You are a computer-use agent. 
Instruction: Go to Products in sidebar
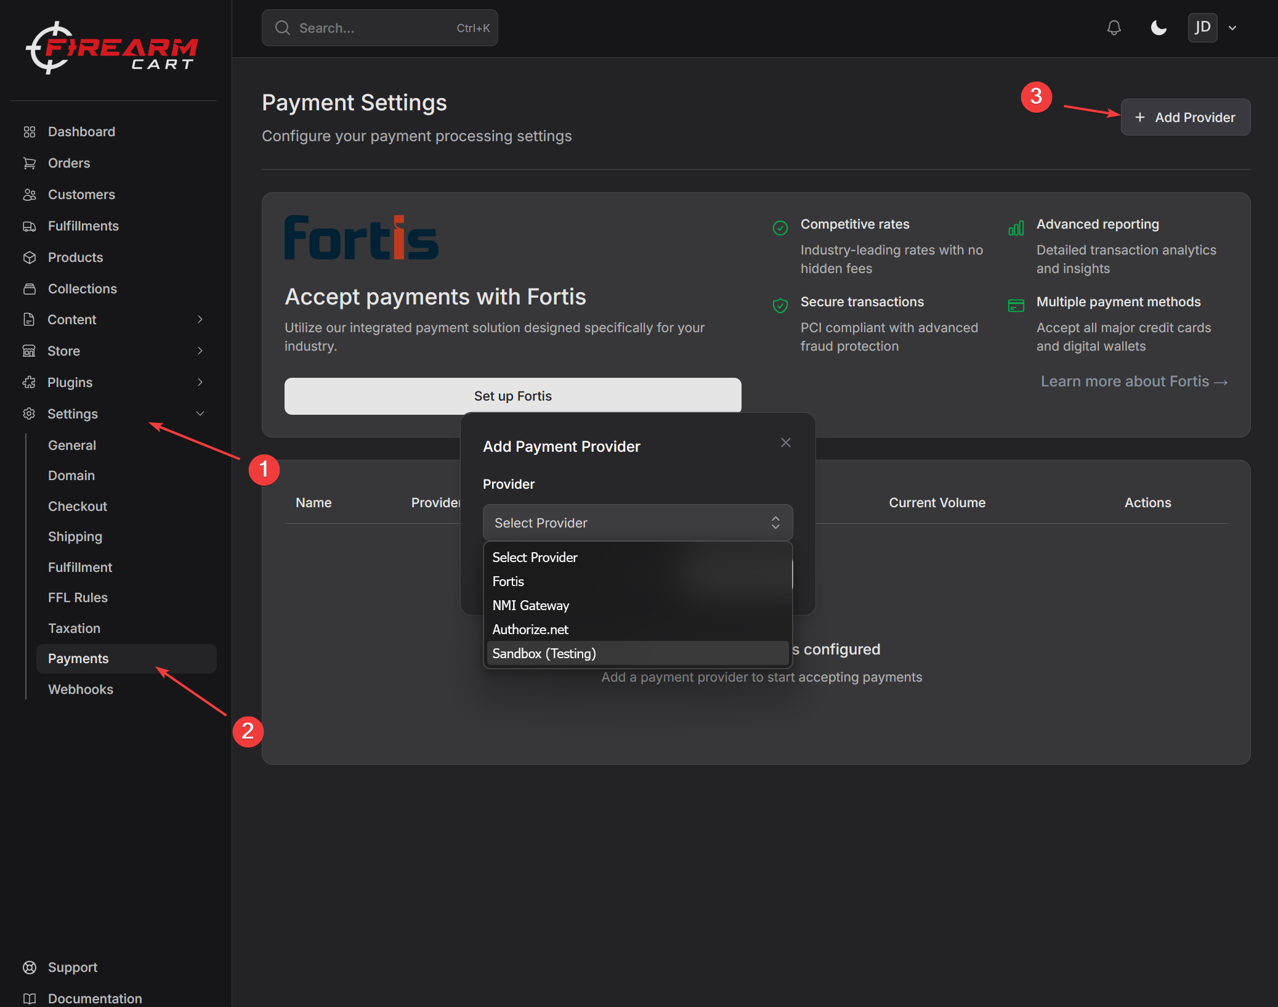coord(75,258)
